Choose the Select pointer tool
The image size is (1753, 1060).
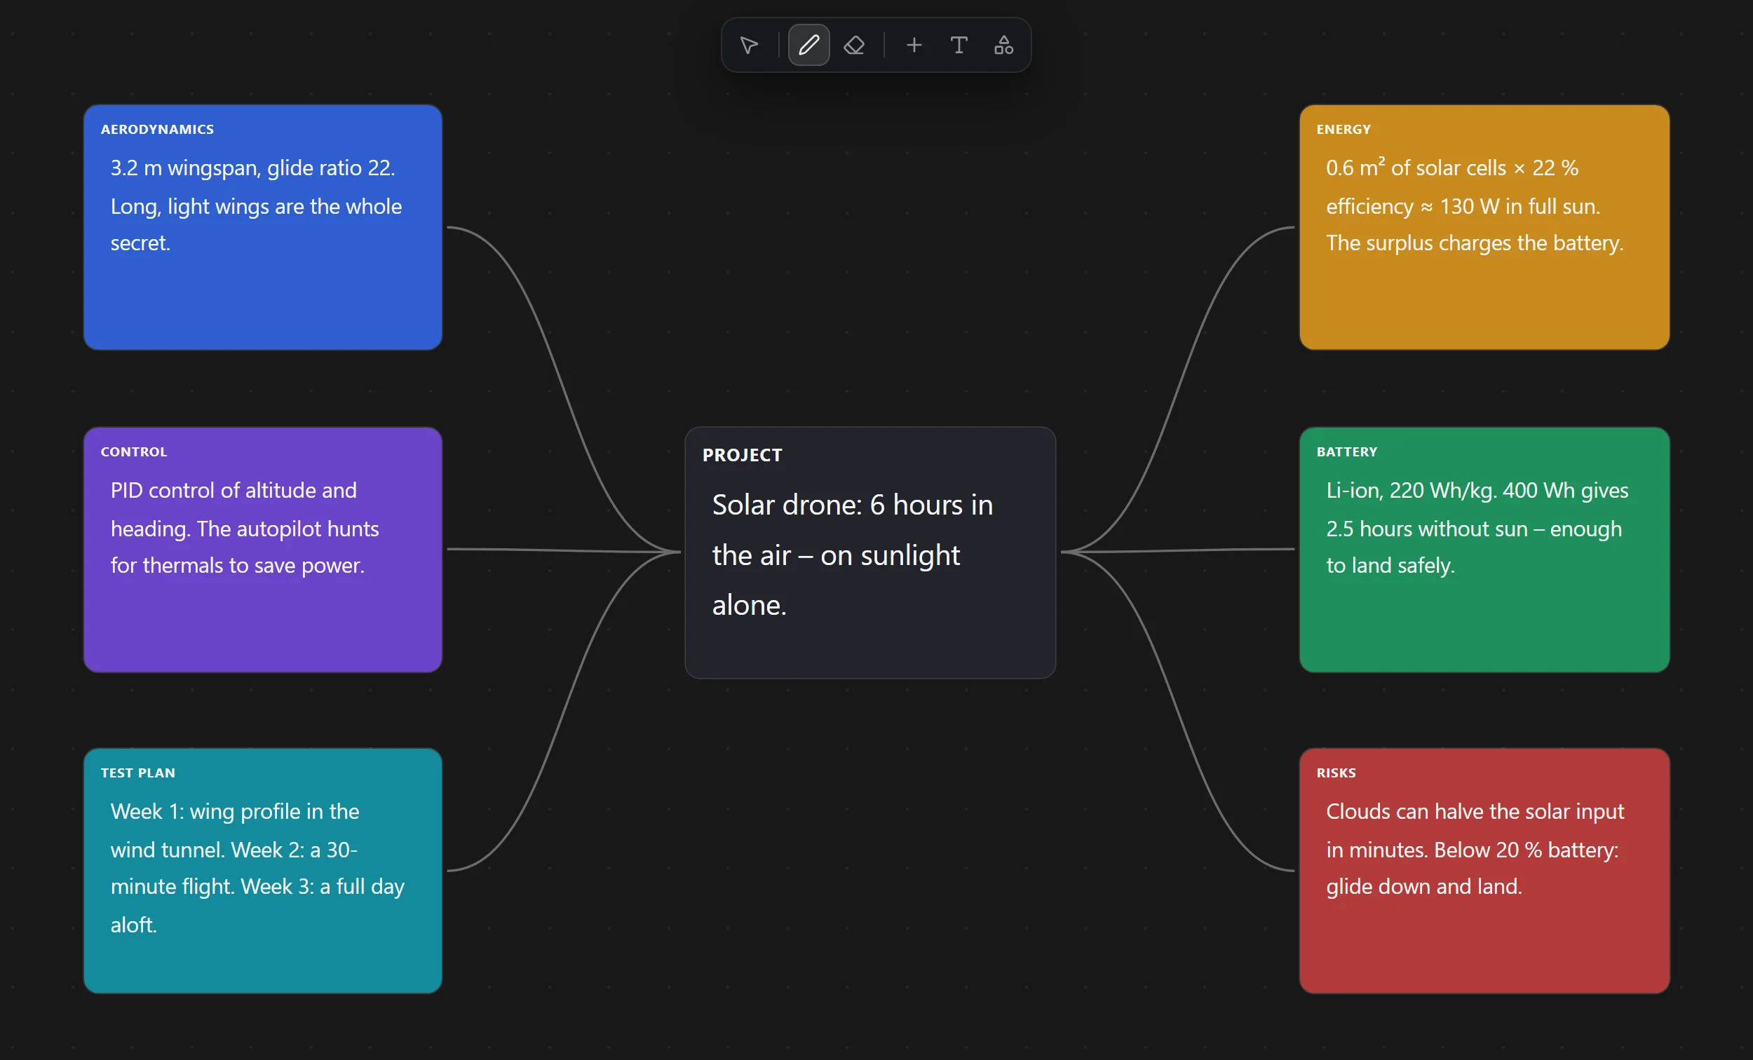click(x=748, y=46)
